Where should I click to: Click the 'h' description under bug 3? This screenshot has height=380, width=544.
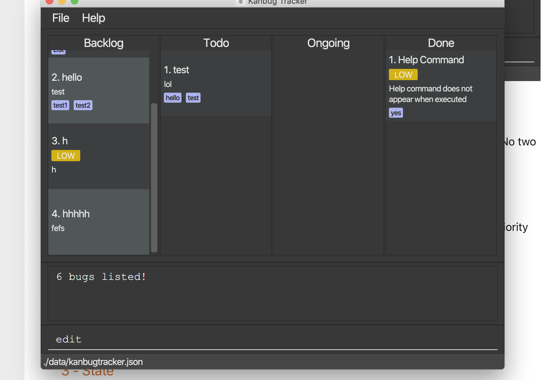(54, 170)
